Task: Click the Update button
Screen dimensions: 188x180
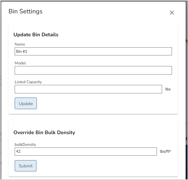Action: click(26, 103)
